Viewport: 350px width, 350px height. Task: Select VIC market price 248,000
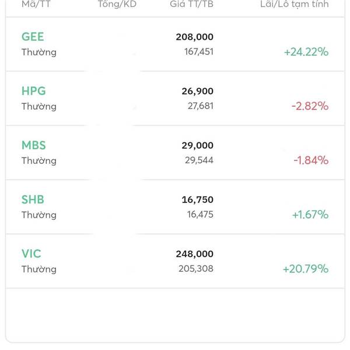pyautogui.click(x=194, y=254)
